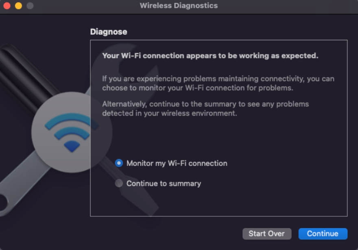Minimize window with the yellow button

pyautogui.click(x=18, y=5)
